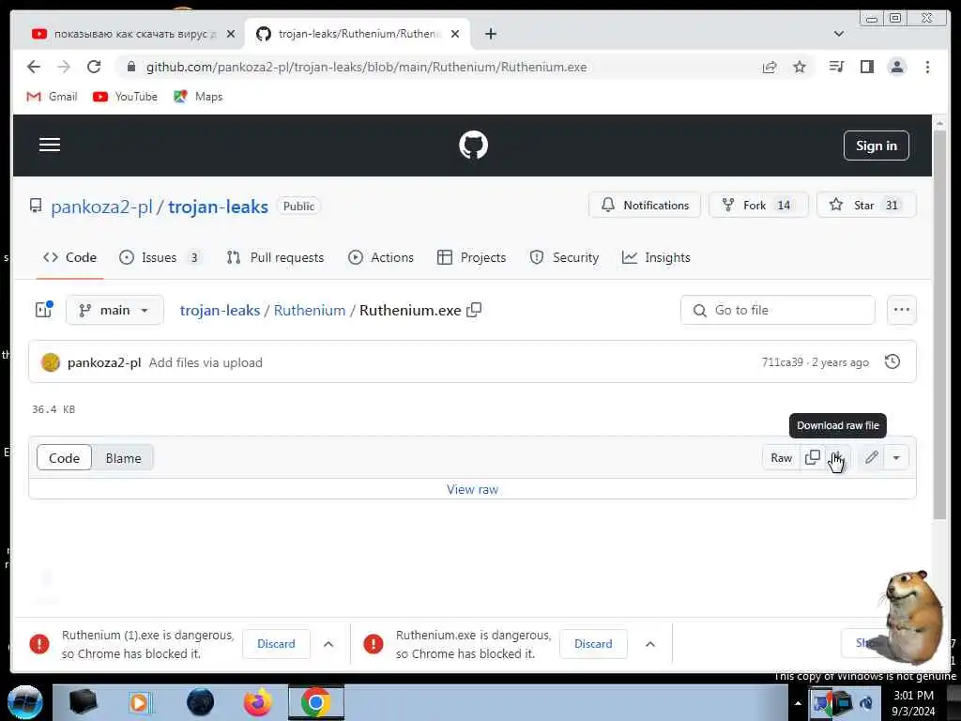Toggle the Chrome side panel
Image resolution: width=961 pixels, height=721 pixels.
866,67
